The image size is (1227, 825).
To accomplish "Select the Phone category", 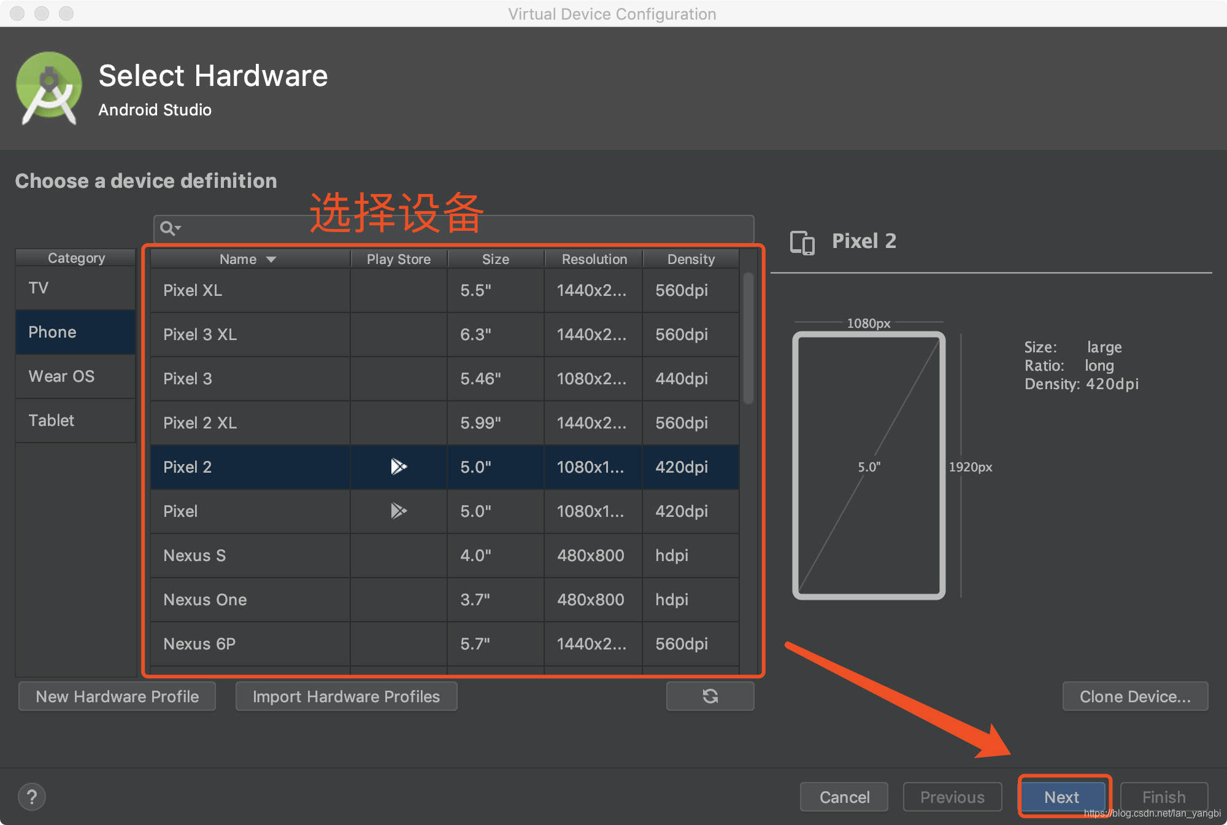I will pos(75,332).
